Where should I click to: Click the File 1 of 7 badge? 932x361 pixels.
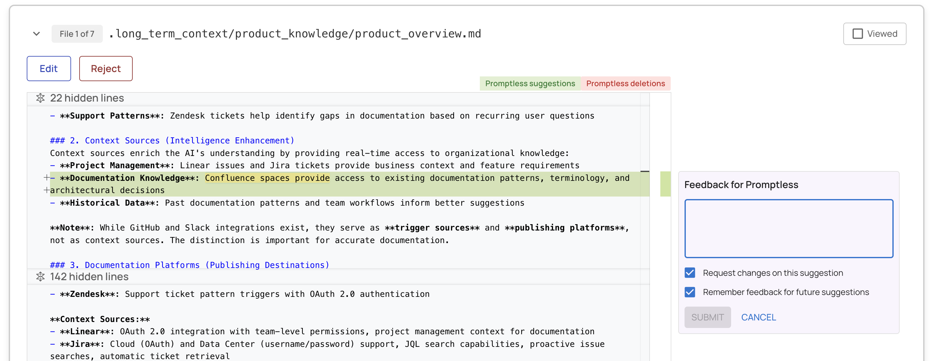(x=77, y=34)
